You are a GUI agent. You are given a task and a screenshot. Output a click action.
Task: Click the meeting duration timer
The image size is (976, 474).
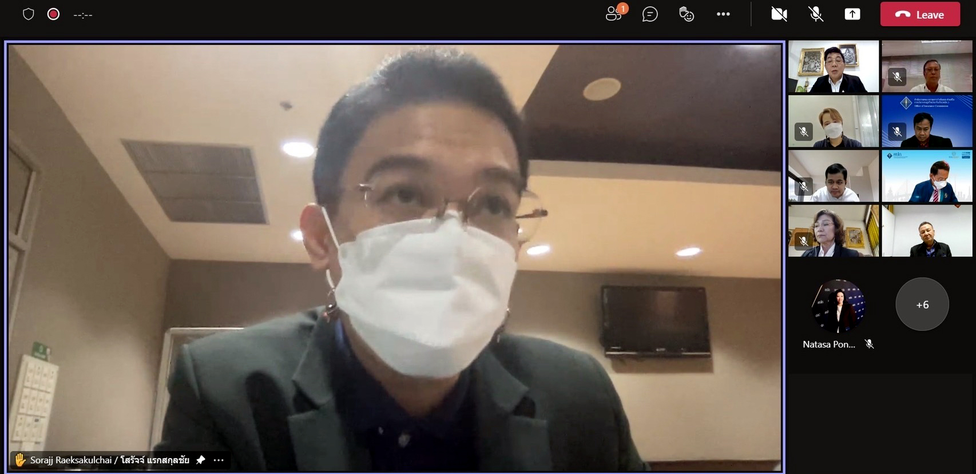83,15
